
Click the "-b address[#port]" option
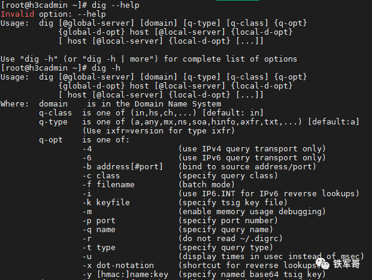[x=123, y=167]
